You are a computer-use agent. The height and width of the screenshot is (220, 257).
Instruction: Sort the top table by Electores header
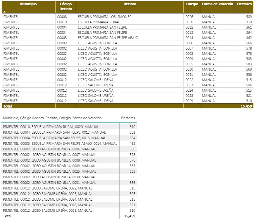pos(244,4)
